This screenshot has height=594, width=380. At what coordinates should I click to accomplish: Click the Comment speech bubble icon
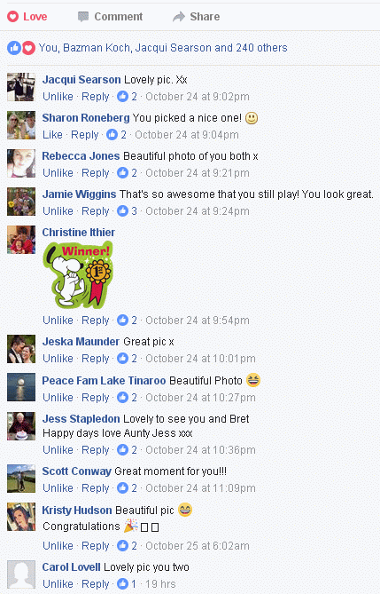(x=83, y=17)
